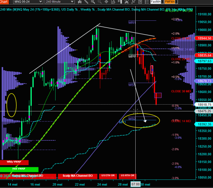
Task: Click the 18670,73 purple price marker
Action: pos(204,81)
